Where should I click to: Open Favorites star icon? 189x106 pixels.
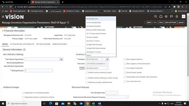[x=166, y=16]
